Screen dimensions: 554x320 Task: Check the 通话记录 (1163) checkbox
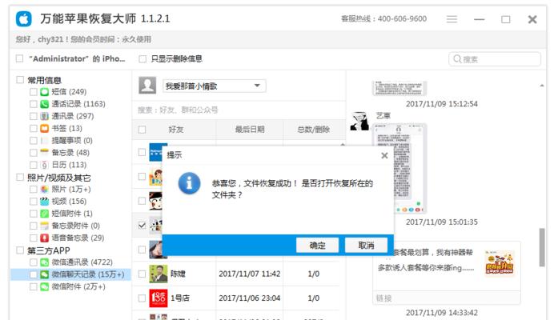point(33,104)
